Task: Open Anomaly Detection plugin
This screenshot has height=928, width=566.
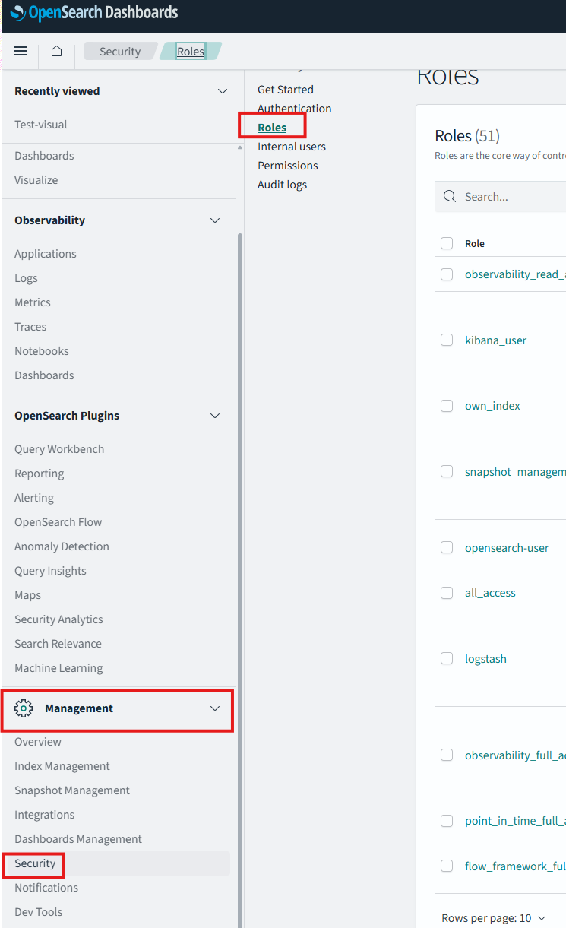Action: pos(62,546)
